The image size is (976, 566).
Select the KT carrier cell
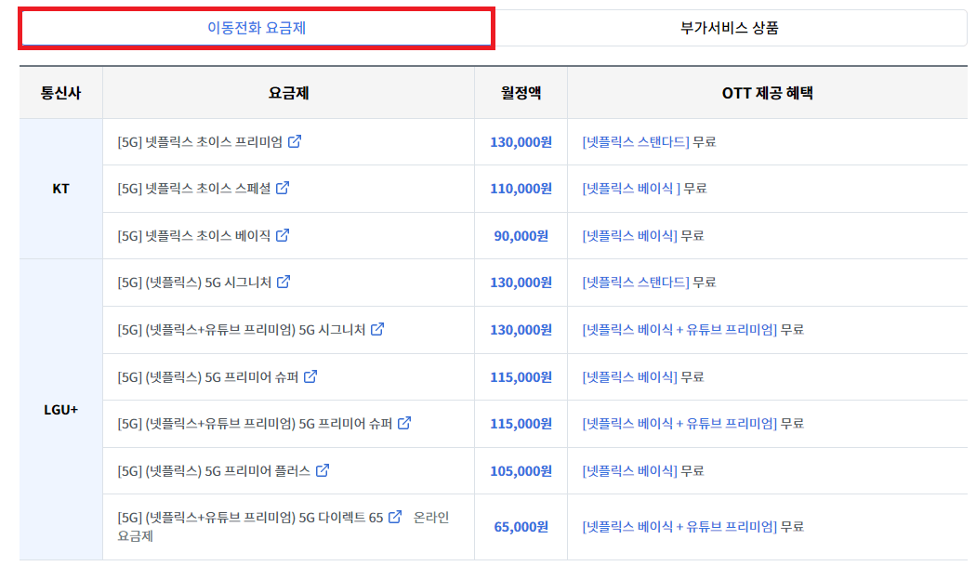coord(61,189)
